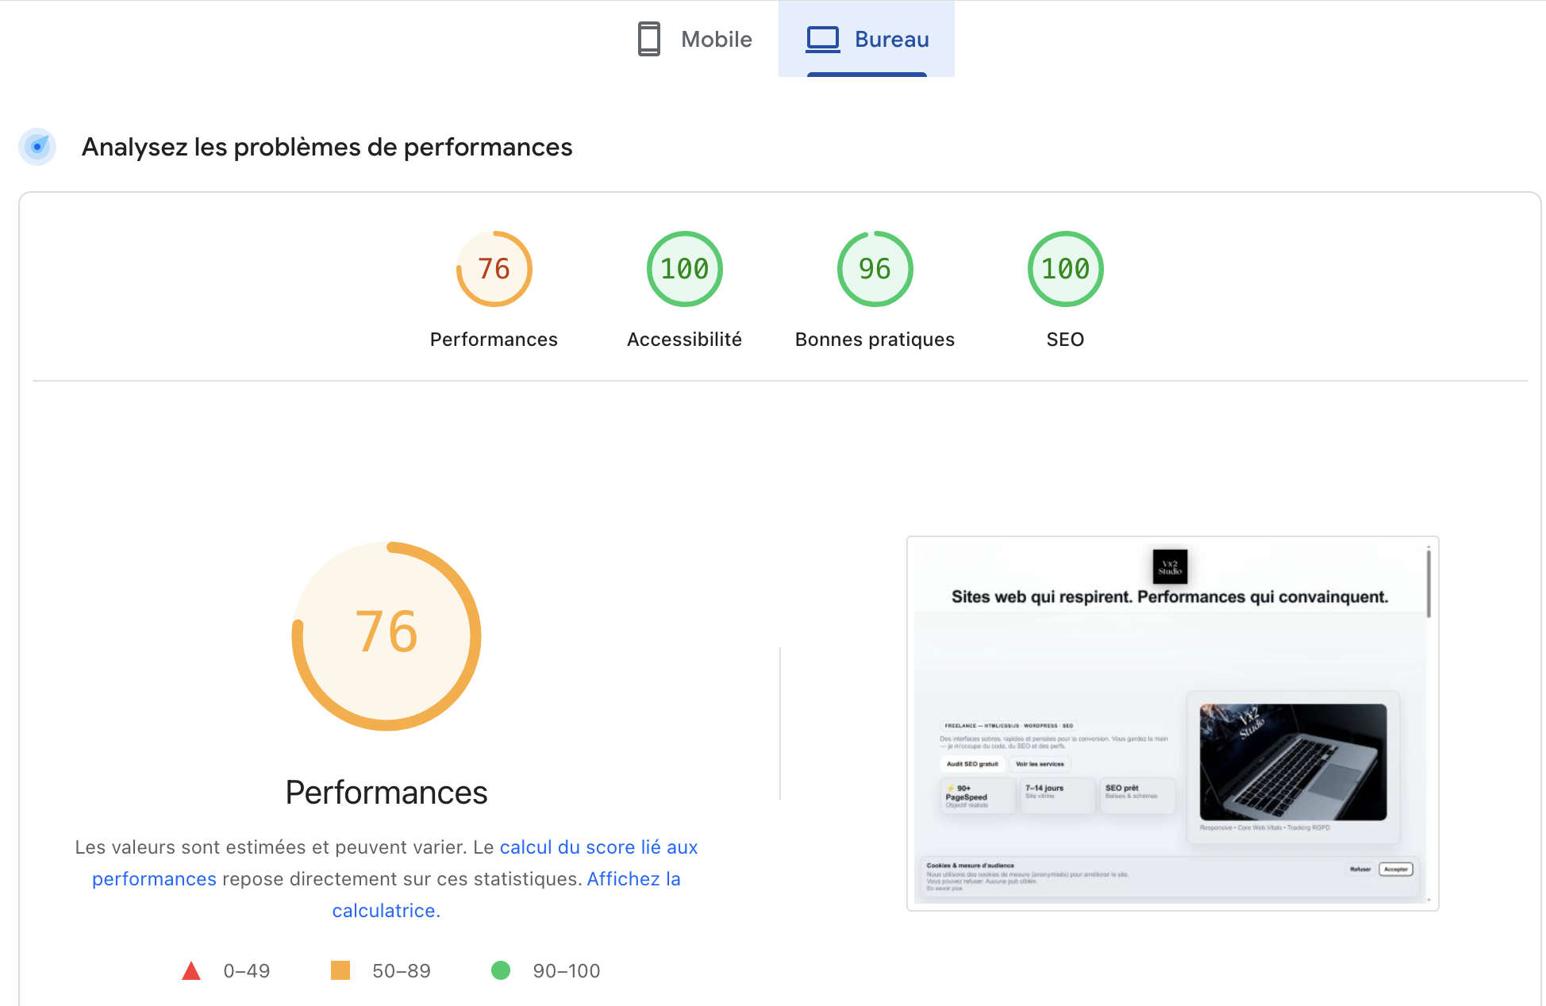
Task: Open SEO score gauge showing 100
Action: click(1065, 269)
